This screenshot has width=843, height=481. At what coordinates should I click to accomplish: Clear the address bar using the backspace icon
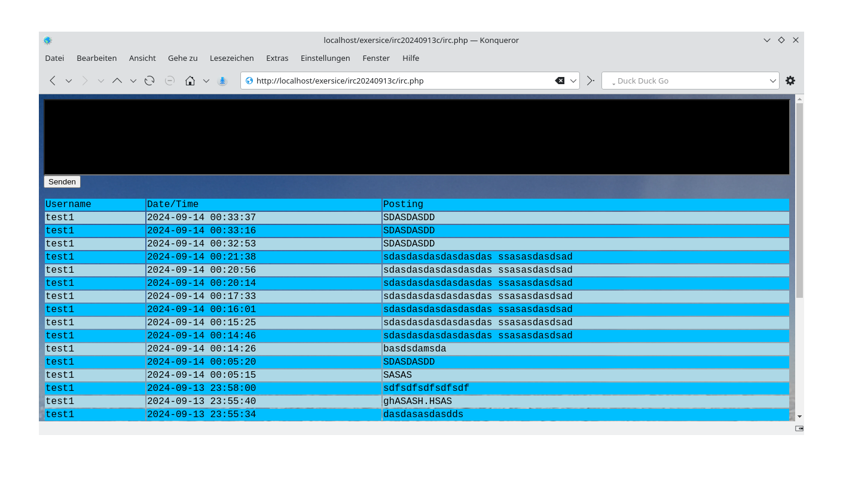click(x=558, y=81)
